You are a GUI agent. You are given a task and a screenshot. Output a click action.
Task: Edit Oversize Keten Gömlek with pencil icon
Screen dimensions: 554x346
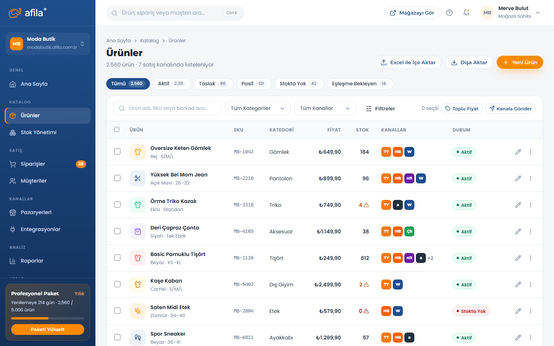pos(518,152)
